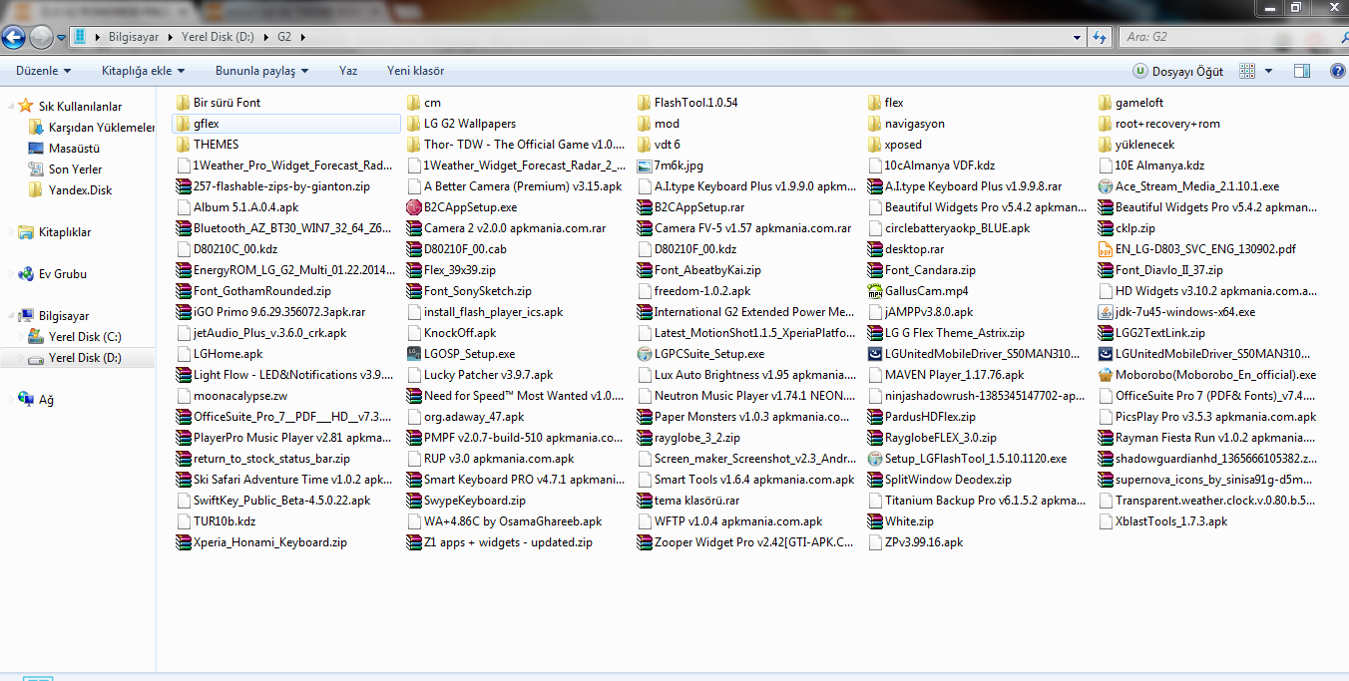Toggle the preview pane icon
1349x681 pixels.
point(1302,71)
